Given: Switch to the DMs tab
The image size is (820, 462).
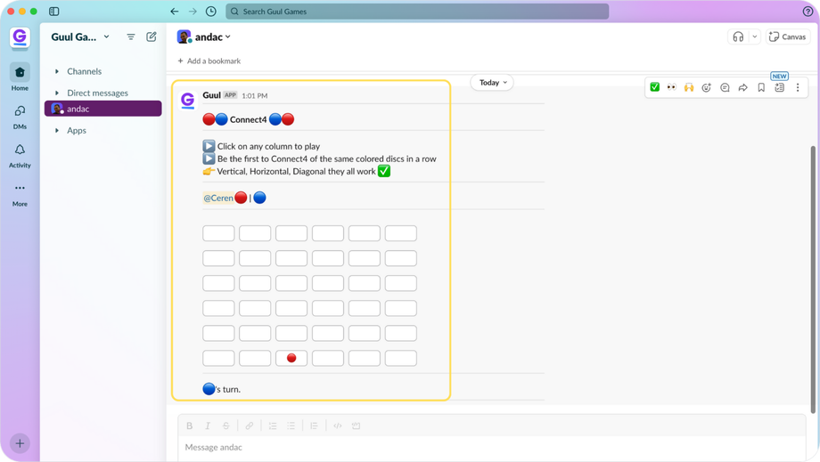Looking at the screenshot, I should (x=20, y=118).
